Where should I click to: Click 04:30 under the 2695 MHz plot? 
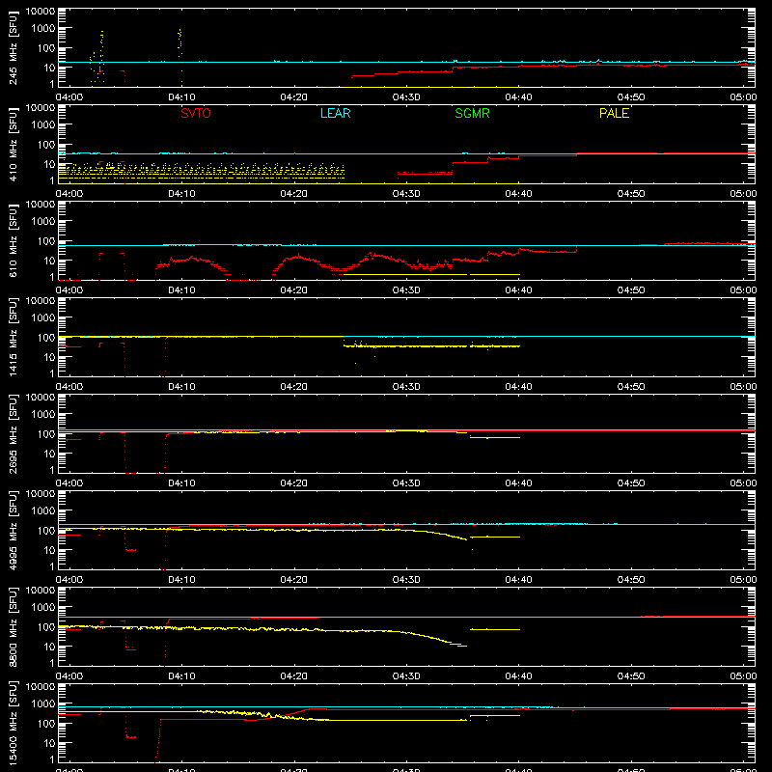coord(406,483)
